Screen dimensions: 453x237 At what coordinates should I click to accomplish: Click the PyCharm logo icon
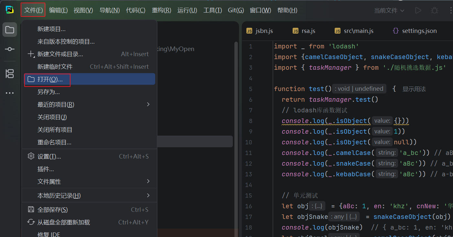(10, 10)
